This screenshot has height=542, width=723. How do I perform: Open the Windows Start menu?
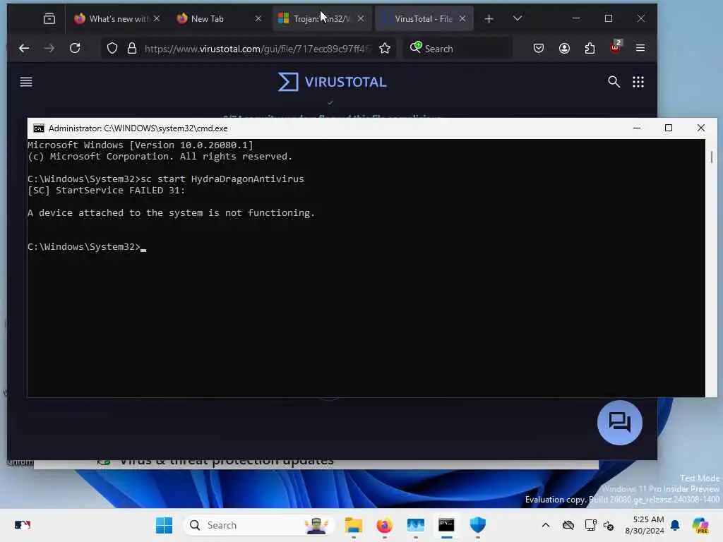tap(164, 525)
